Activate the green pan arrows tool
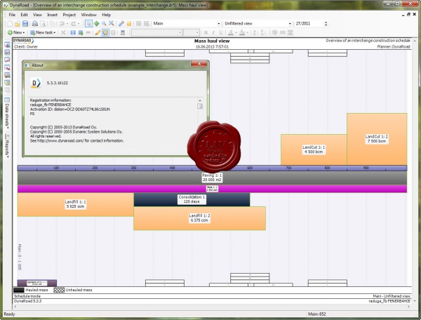 pos(96,24)
